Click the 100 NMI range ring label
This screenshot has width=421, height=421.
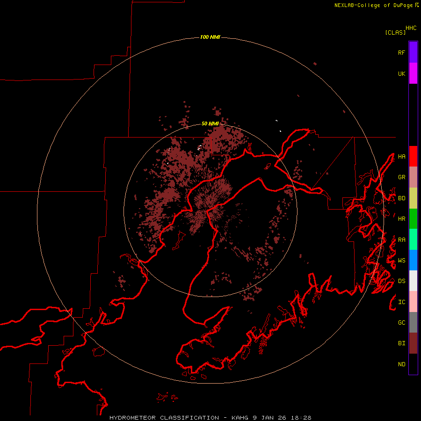(x=210, y=37)
